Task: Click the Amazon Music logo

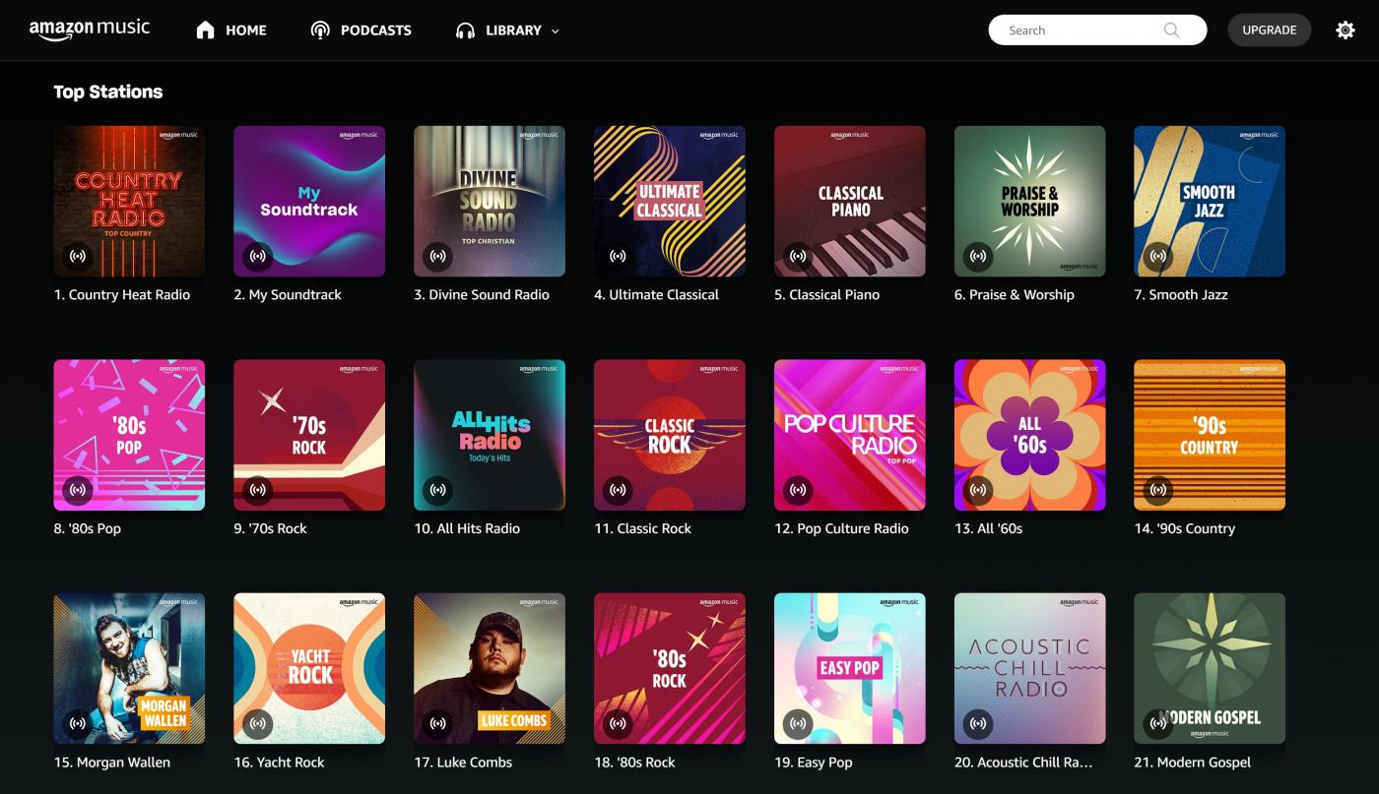Action: (x=90, y=30)
